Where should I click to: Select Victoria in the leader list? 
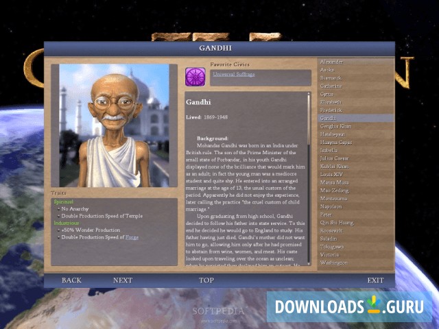click(x=355, y=255)
